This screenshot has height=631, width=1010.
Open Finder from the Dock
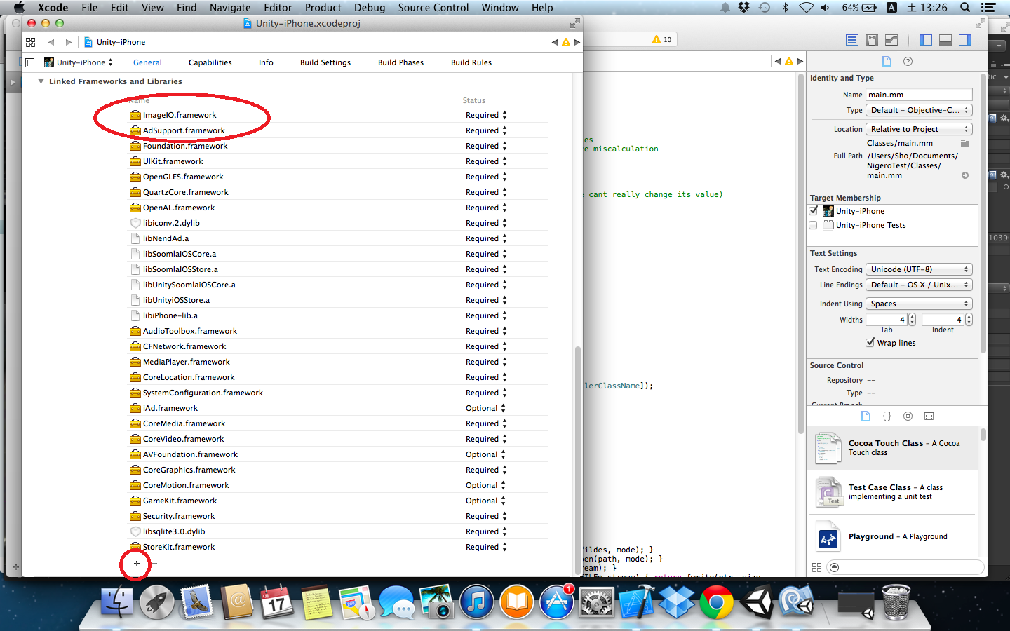117,602
